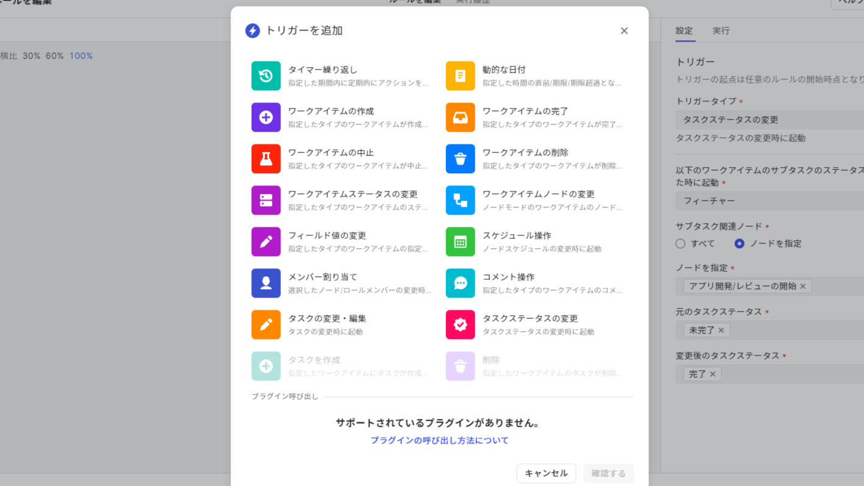The image size is (864, 486).
Task: Select the ワークアイテムの中止 flask icon
Action: pos(266,159)
